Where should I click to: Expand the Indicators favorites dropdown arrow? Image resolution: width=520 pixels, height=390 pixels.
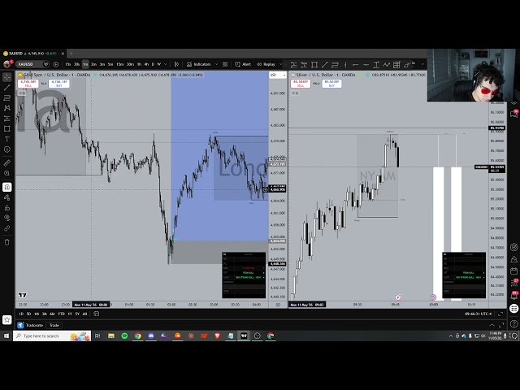click(x=217, y=64)
